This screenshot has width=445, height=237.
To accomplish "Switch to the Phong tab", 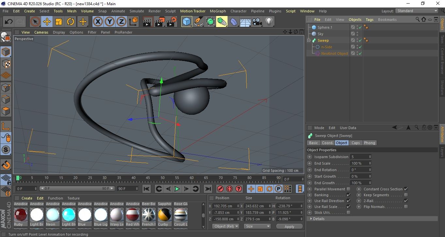I will [x=369, y=143].
